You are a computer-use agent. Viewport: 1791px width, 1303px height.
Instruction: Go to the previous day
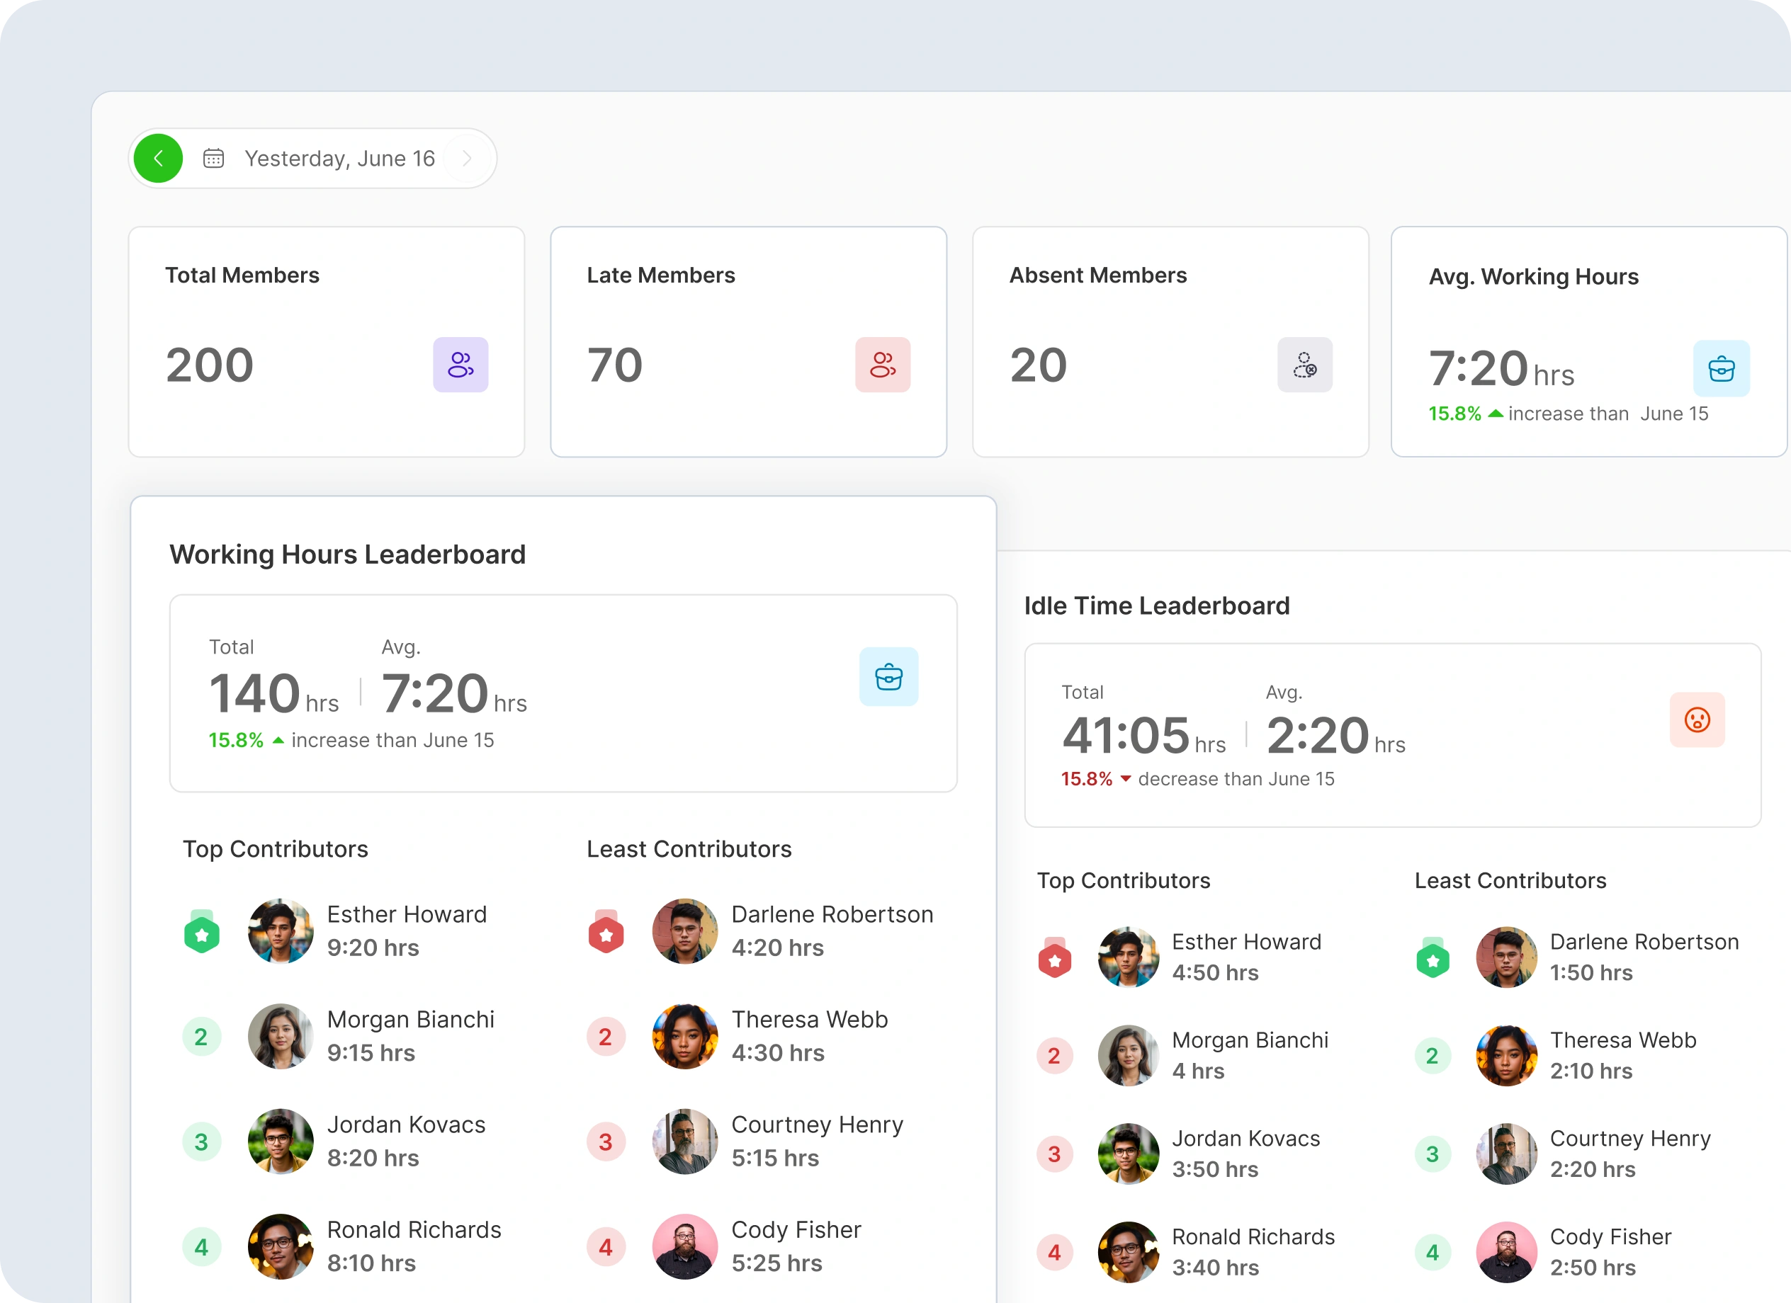[x=158, y=158]
